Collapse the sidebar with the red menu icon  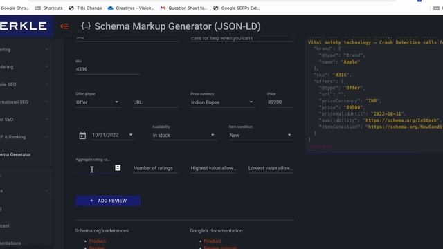pyautogui.click(x=64, y=26)
